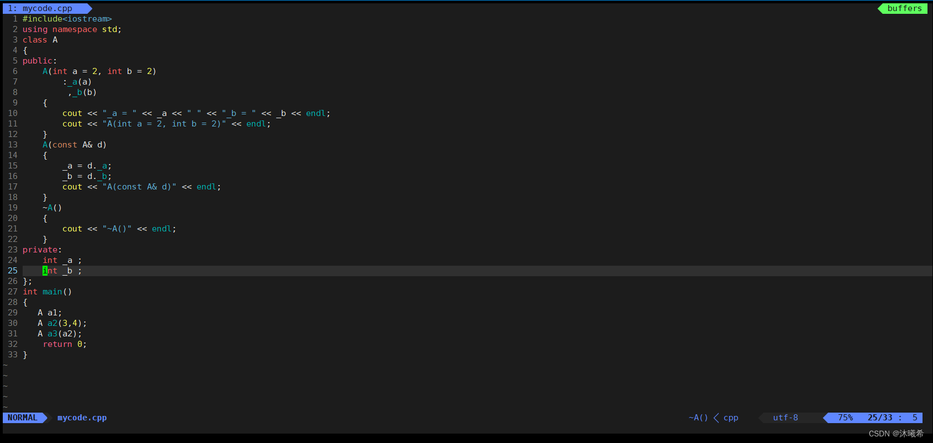Click the #include<iostream> line
The height and width of the screenshot is (443, 933).
point(67,19)
